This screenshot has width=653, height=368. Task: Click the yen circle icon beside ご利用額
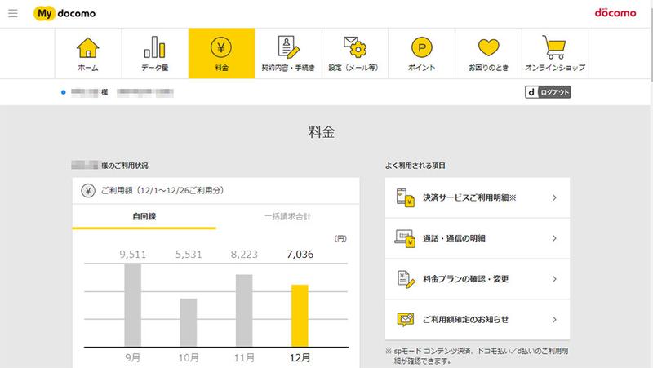[88, 191]
